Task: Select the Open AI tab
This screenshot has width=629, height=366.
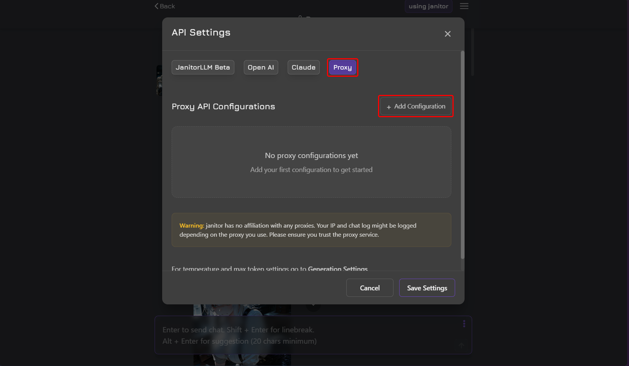Action: (260, 67)
